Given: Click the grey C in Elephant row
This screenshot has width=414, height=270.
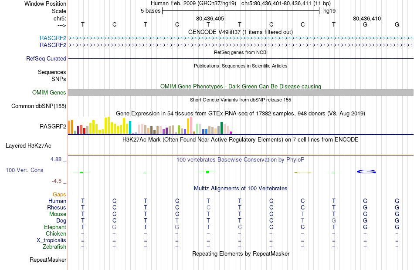Looking at the screenshot, I should click(240, 227).
